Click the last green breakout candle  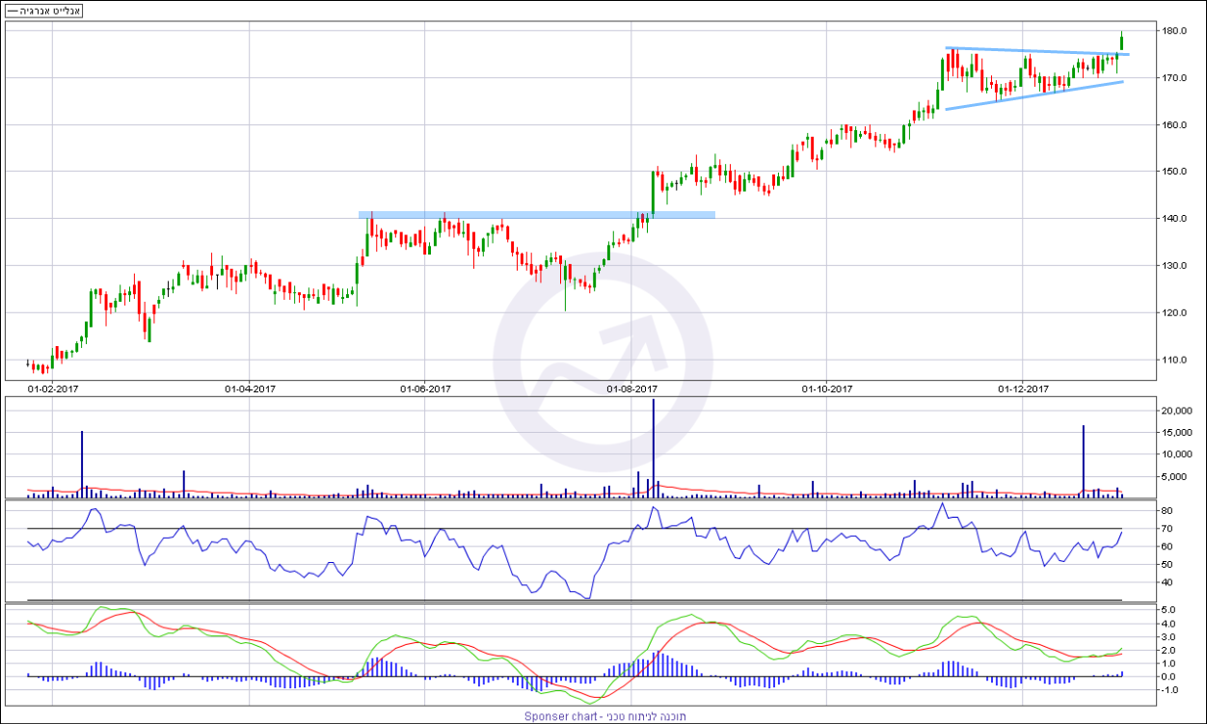pos(1122,41)
